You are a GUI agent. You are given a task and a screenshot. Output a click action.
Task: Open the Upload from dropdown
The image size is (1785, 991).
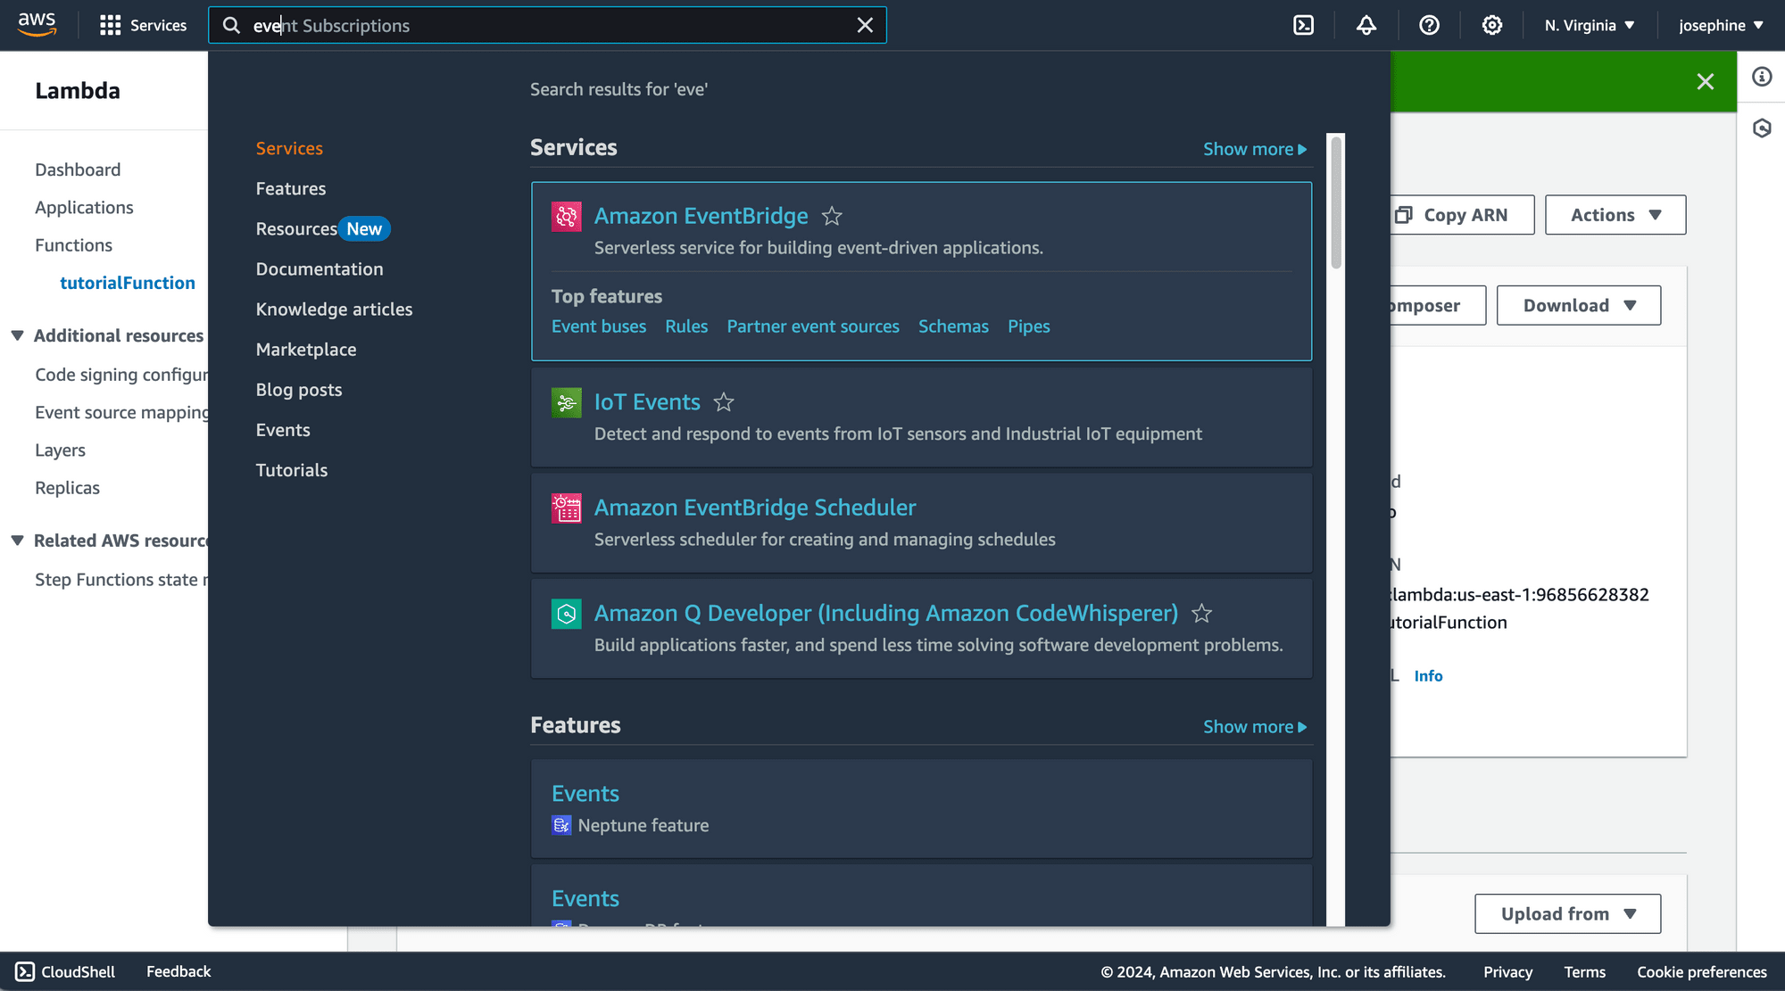(x=1567, y=913)
